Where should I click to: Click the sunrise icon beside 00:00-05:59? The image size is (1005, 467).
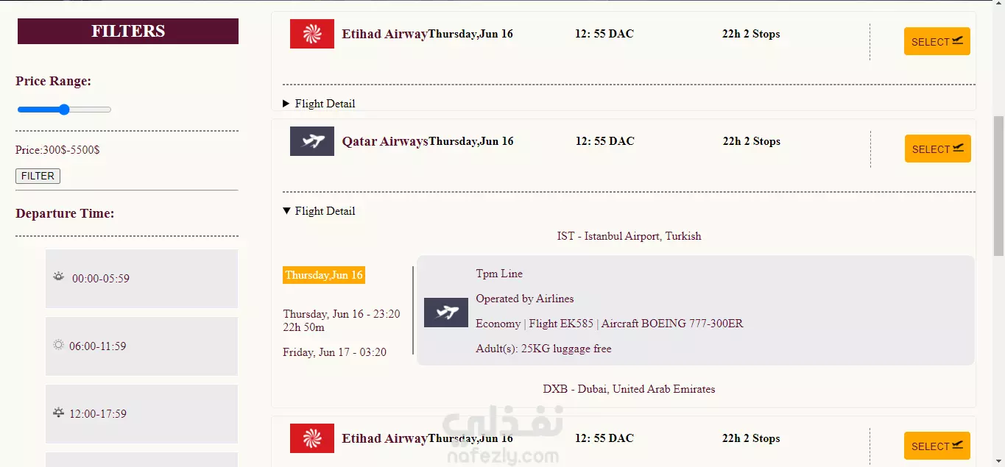(x=59, y=277)
